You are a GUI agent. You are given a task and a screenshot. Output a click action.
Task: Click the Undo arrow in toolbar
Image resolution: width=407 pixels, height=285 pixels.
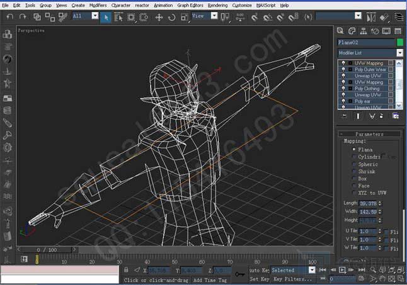pyautogui.click(x=10, y=17)
